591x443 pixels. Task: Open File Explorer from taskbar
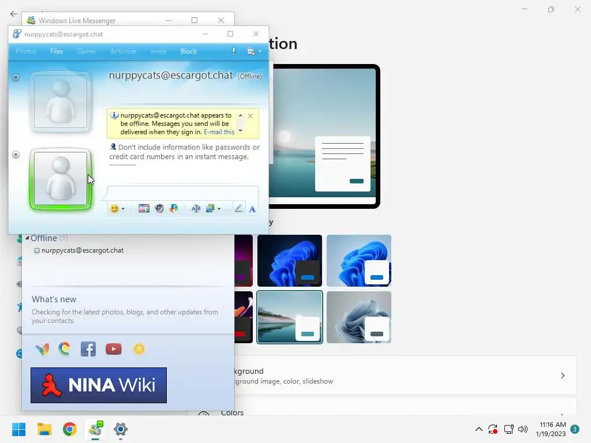coord(44,429)
